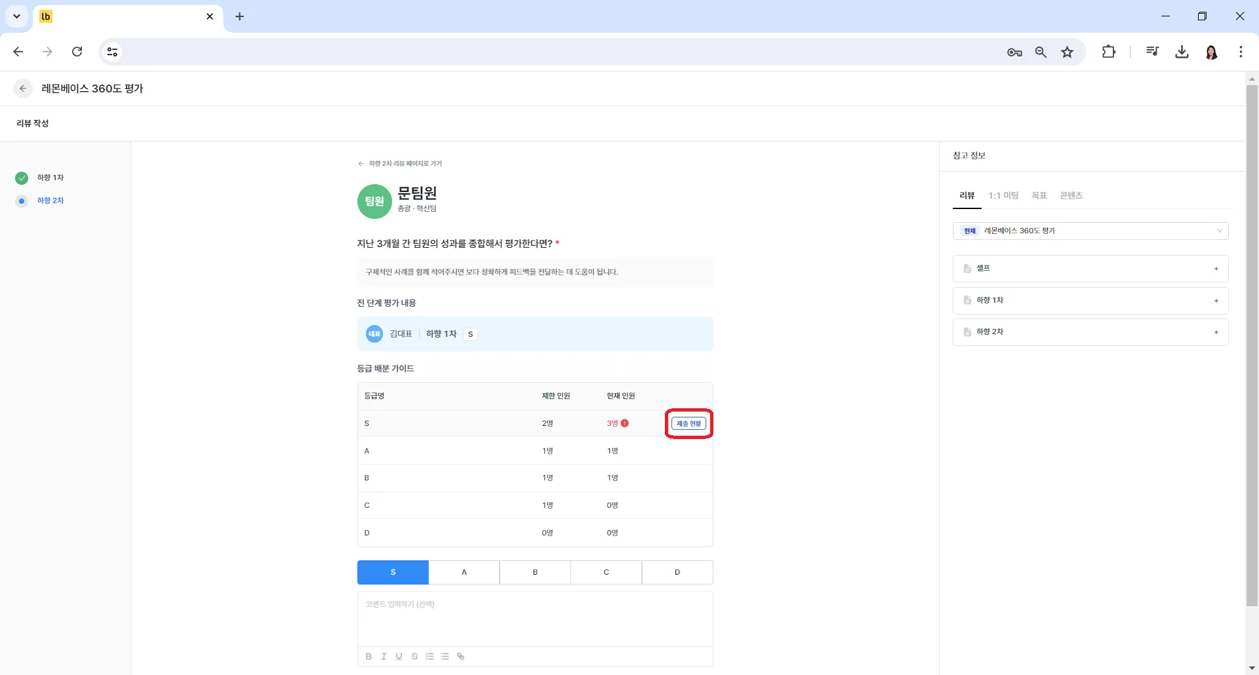1259x675 pixels.
Task: Open the password manager key icon
Action: click(x=1014, y=52)
